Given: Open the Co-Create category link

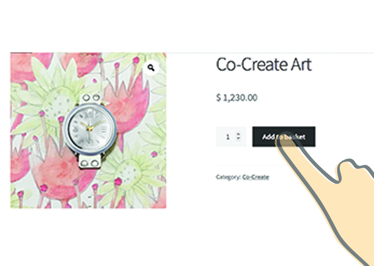Looking at the screenshot, I should point(256,177).
